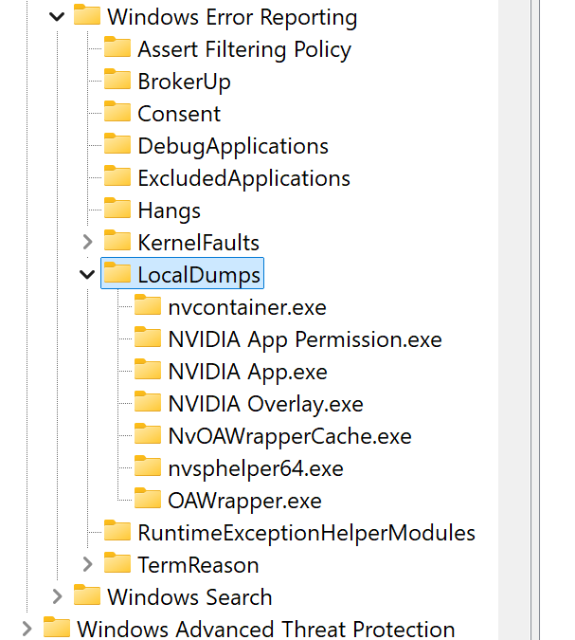Select the NVIDIA Overlay.exe subkey

(x=265, y=405)
